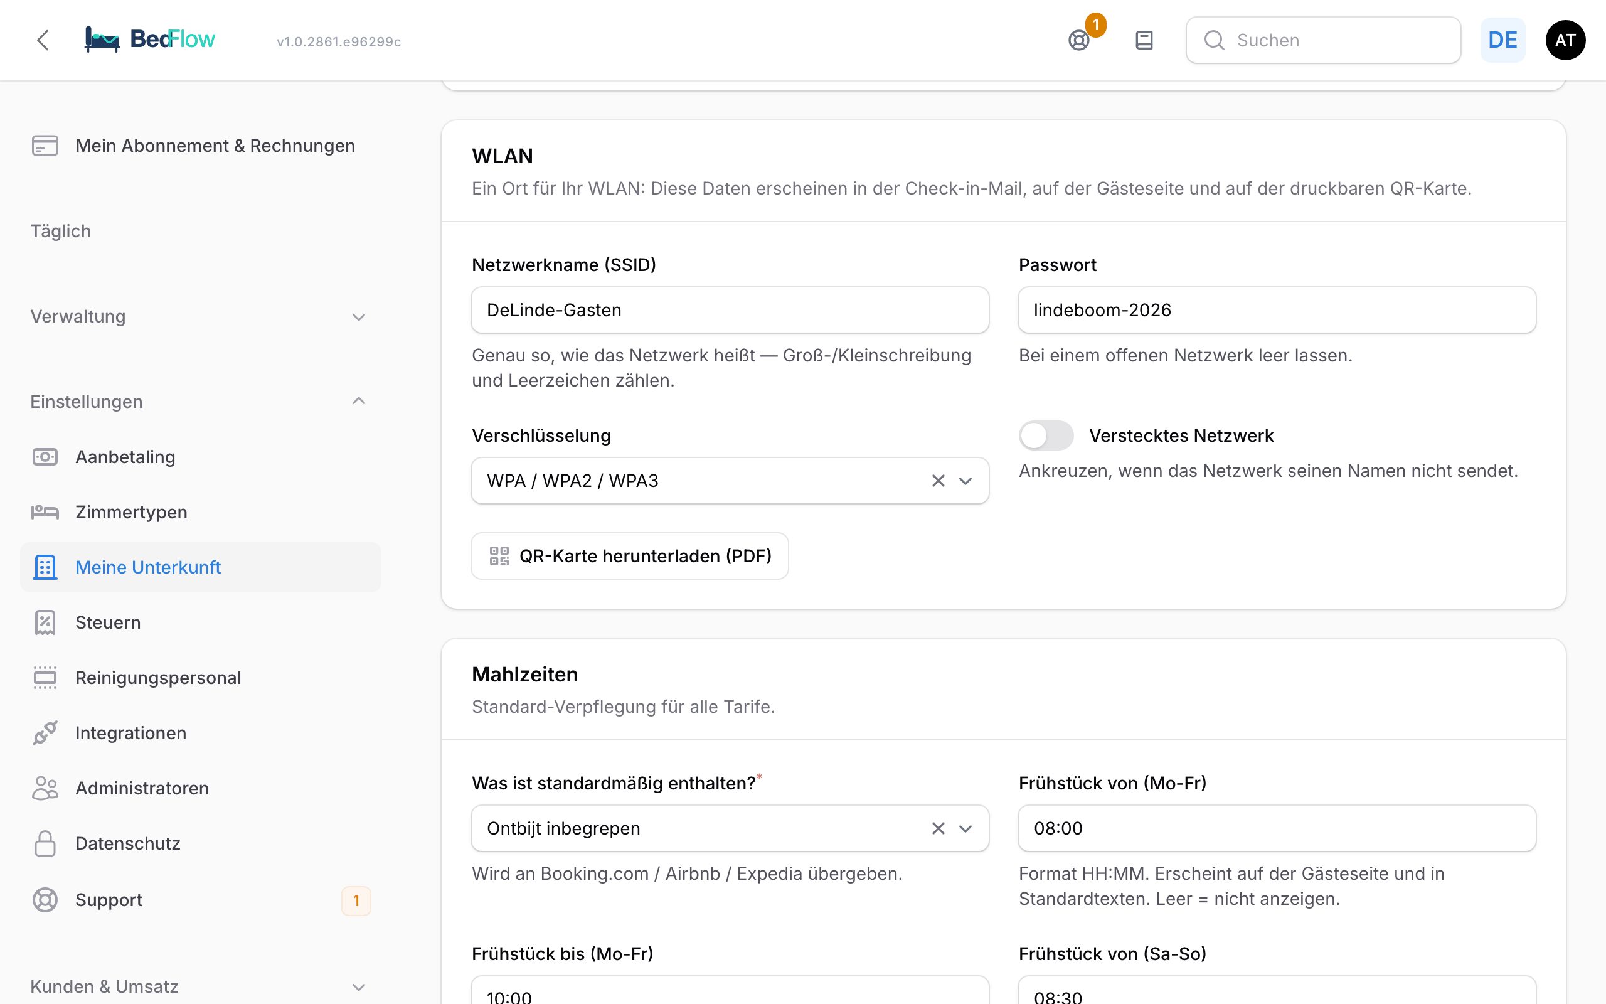Open the Datenschutz page

point(199,843)
